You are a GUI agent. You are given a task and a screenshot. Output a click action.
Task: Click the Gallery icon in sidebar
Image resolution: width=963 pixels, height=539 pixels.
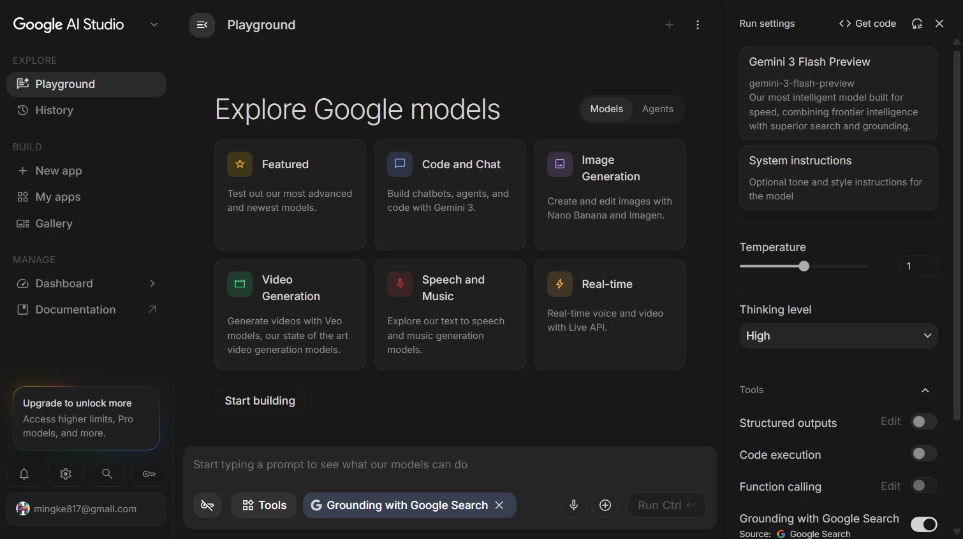(x=23, y=224)
